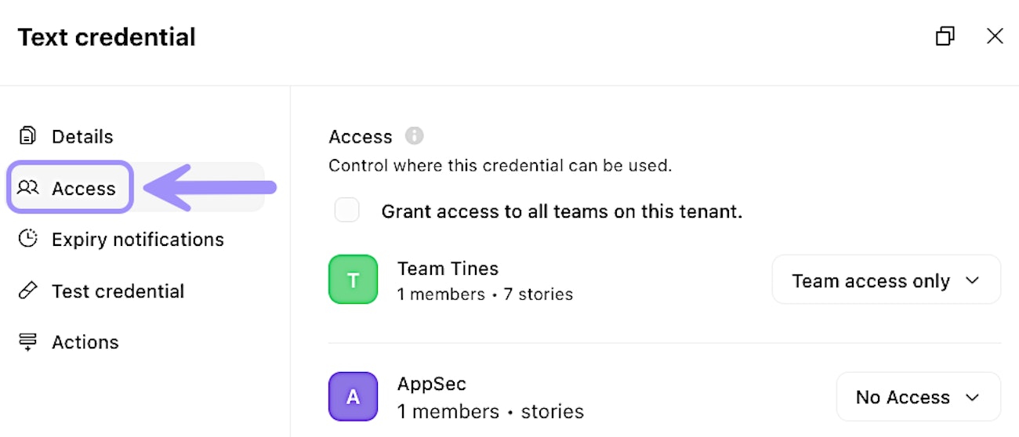Select the Actions sidebar item

pyautogui.click(x=85, y=342)
